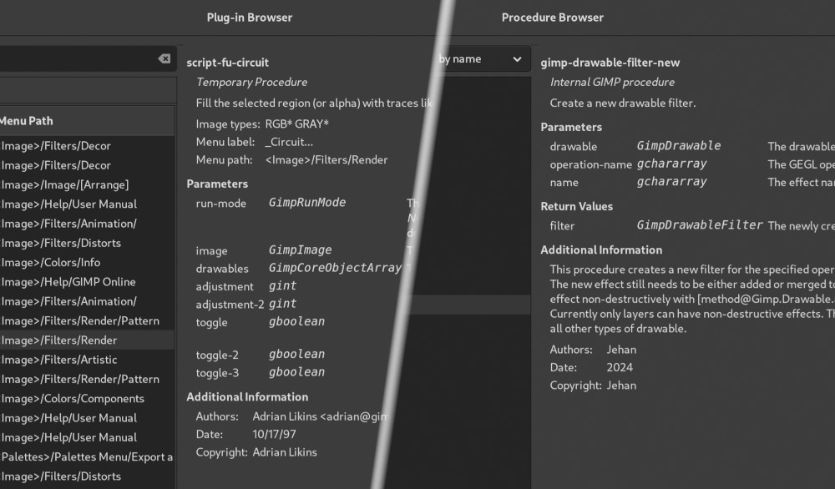The height and width of the screenshot is (489, 835).
Task: Select the Image>/Filters/Distorts row at bottom
Action: click(87, 476)
